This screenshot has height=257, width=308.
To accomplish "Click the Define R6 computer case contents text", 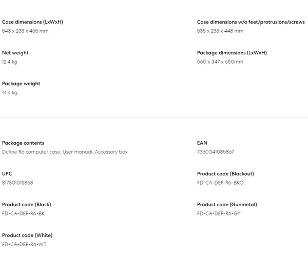I will (x=65, y=152).
